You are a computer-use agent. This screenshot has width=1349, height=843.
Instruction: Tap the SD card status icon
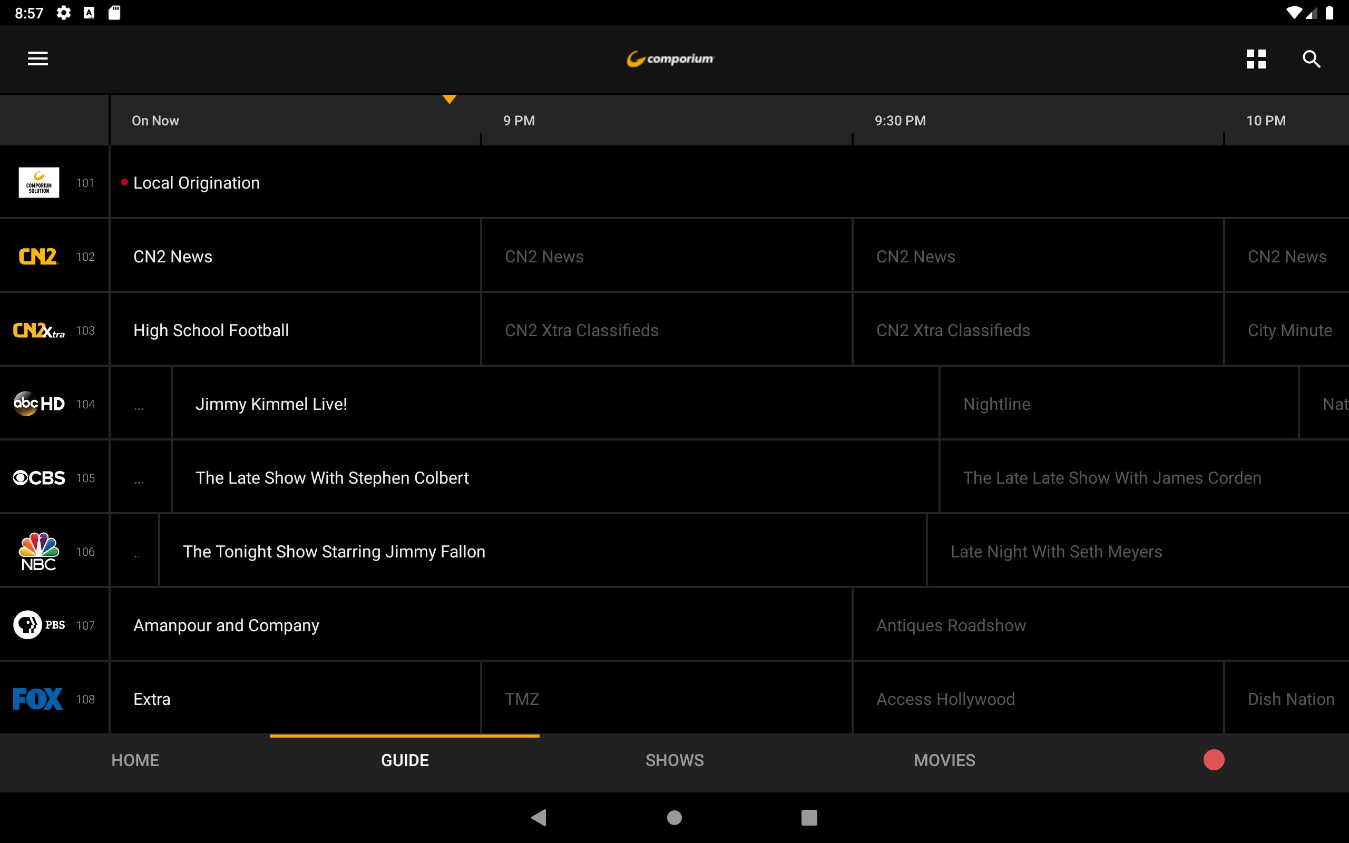coord(114,12)
